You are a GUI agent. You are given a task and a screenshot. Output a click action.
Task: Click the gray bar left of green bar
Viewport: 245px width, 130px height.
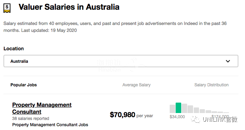click(x=173, y=109)
